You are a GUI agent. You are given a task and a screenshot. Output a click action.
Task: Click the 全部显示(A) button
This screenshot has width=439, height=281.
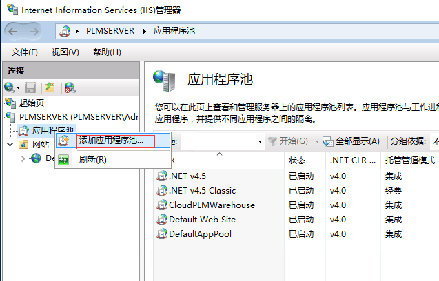(351, 141)
